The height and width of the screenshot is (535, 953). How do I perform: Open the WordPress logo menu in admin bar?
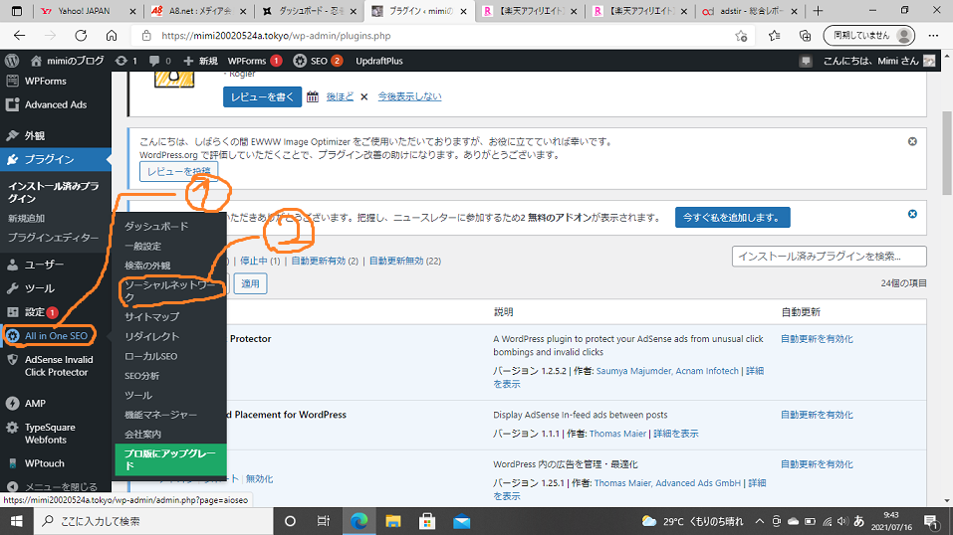click(12, 61)
